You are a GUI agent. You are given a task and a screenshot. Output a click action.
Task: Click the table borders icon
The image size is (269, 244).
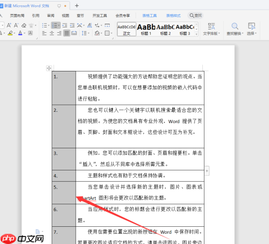tap(107, 33)
